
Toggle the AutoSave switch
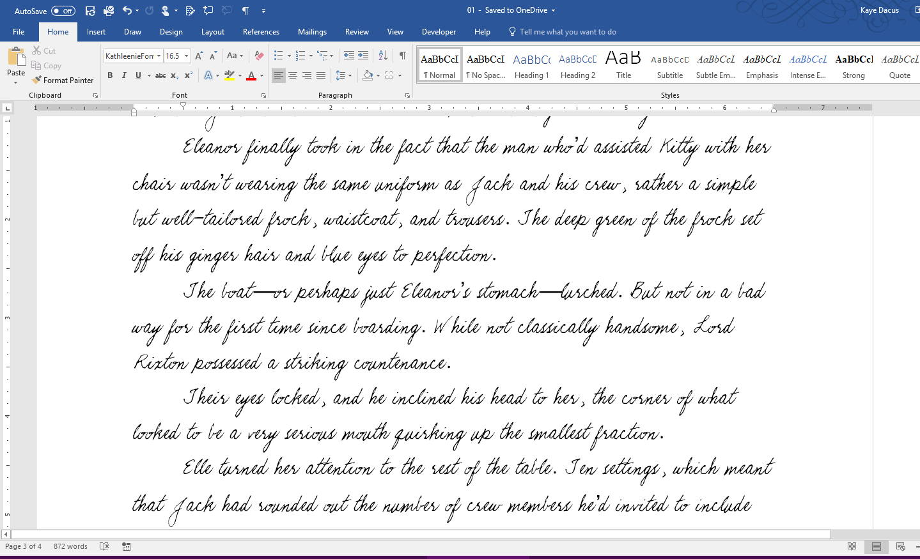pos(63,11)
